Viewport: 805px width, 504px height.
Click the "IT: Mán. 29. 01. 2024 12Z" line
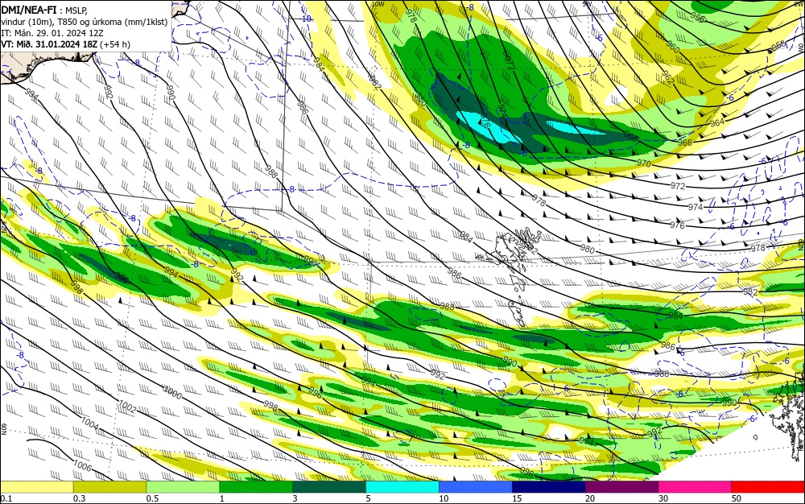coord(52,32)
